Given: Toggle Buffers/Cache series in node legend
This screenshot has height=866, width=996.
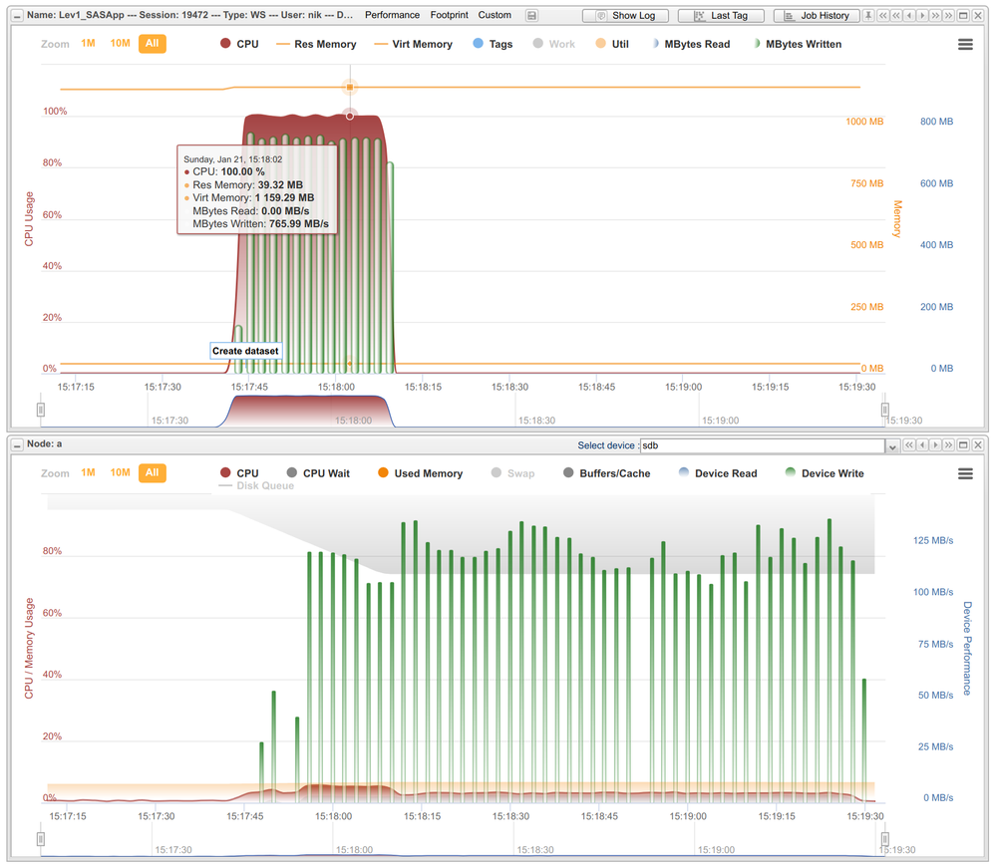Looking at the screenshot, I should 606,473.
